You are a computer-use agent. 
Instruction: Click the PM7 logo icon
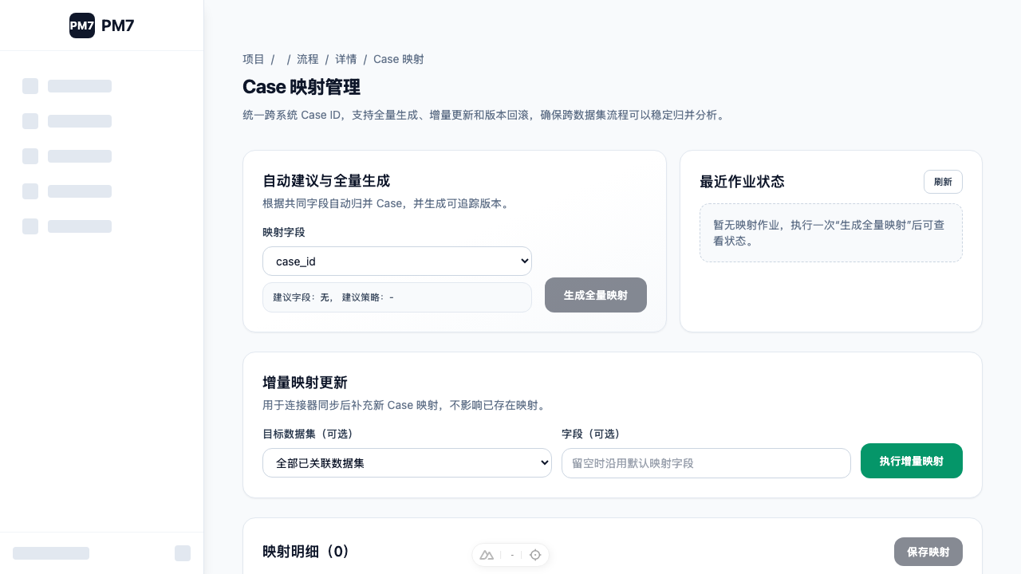click(x=82, y=26)
